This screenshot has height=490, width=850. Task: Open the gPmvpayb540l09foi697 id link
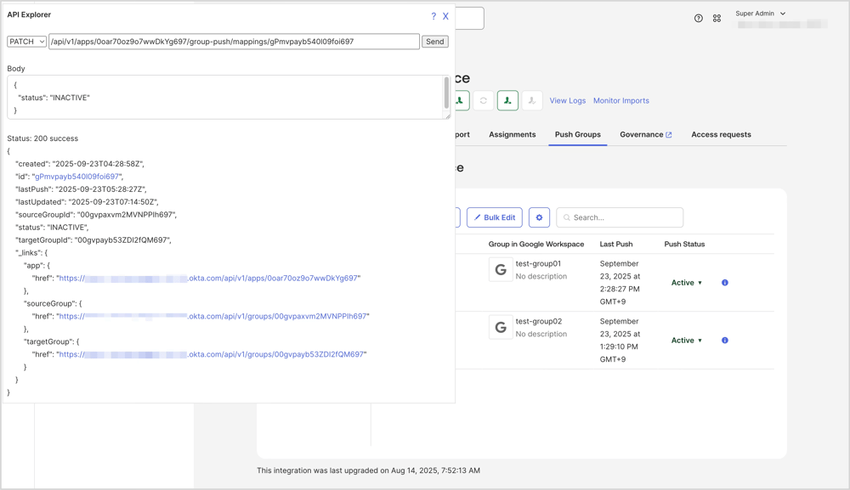[77, 177]
